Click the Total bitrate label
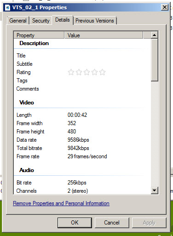The width and height of the screenshot is (173, 236). tap(29, 148)
